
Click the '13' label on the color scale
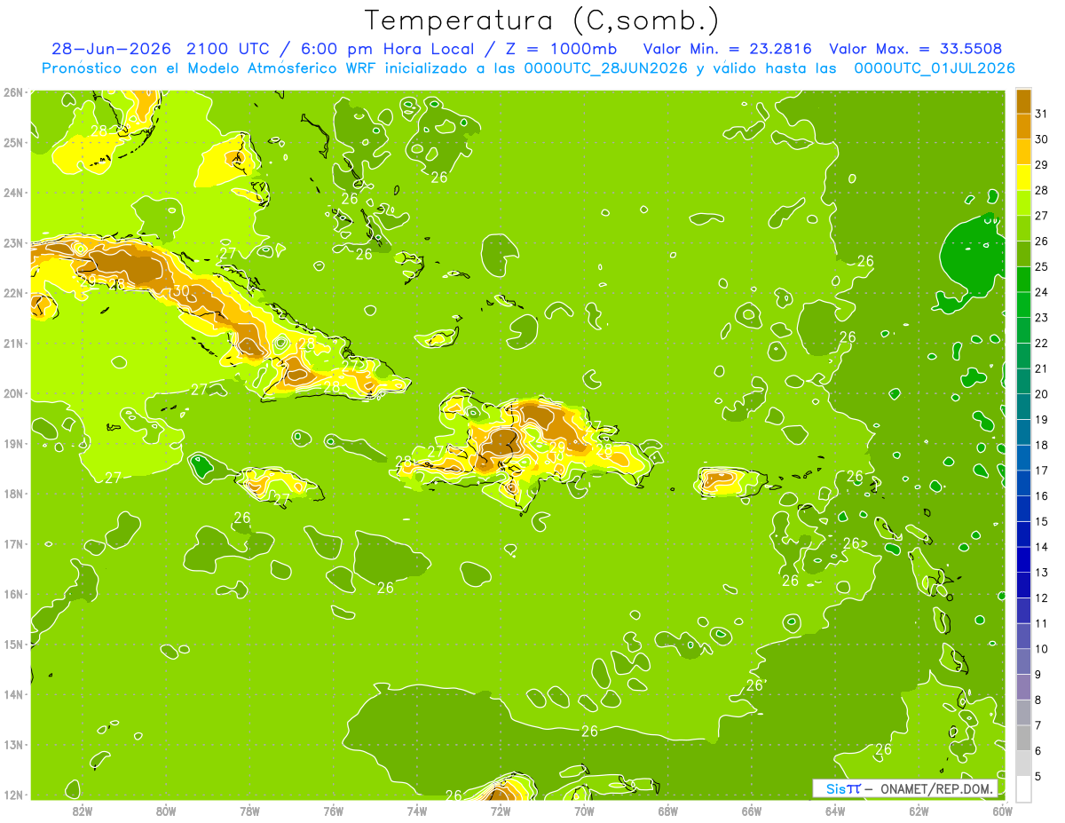pyautogui.click(x=1041, y=573)
